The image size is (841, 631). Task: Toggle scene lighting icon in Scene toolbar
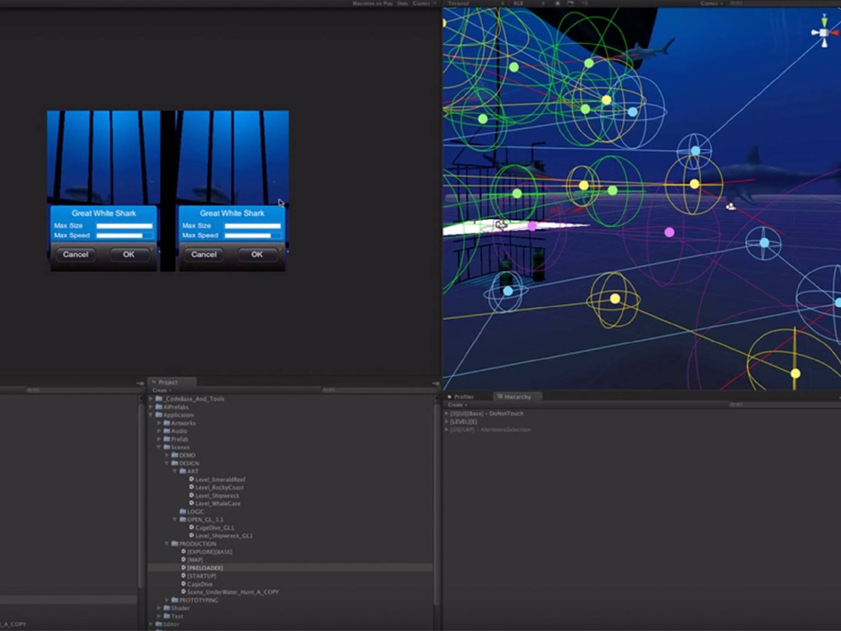(x=557, y=3)
